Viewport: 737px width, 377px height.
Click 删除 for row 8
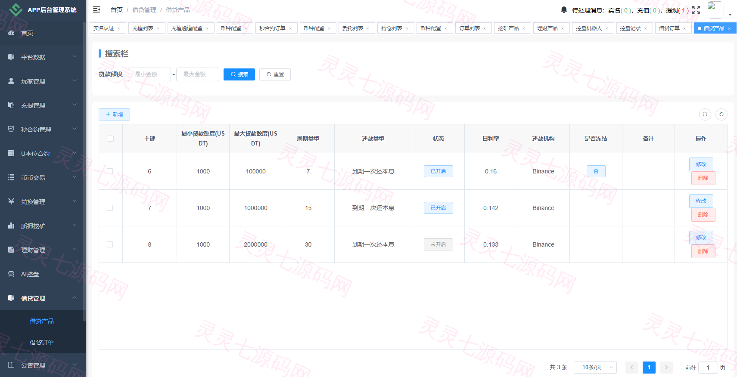[x=703, y=251]
